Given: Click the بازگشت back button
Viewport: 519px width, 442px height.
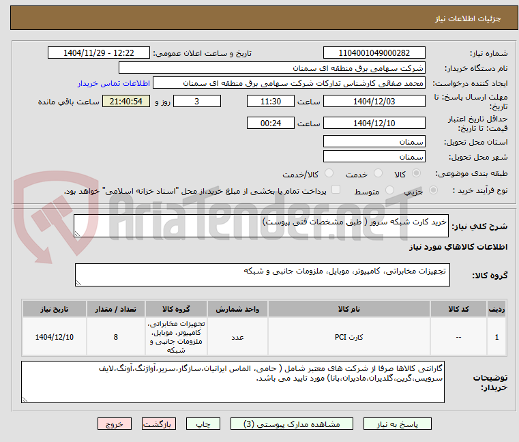Looking at the screenshot, I should pyautogui.click(x=158, y=424).
